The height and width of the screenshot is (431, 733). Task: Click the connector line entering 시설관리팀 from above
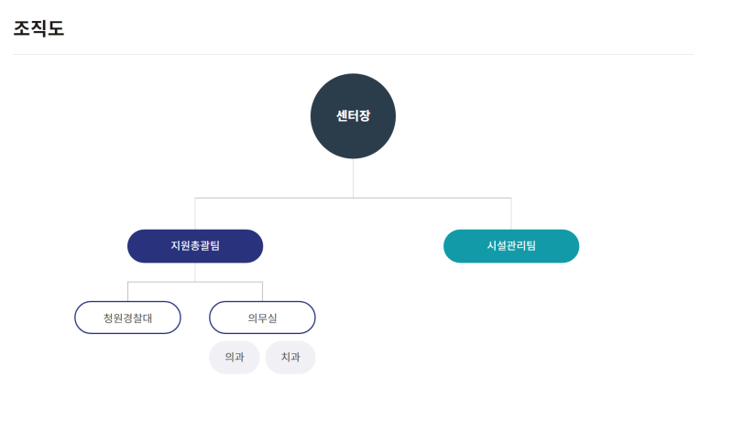coord(511,213)
